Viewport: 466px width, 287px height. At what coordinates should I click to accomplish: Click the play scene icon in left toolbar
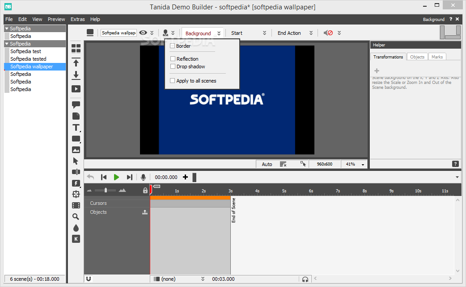76,89
